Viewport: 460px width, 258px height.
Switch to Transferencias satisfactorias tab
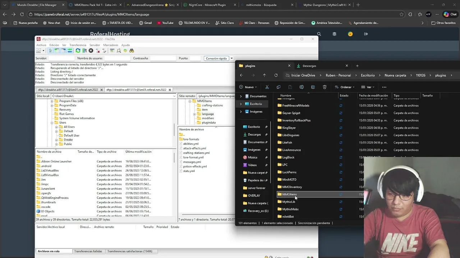130,251
